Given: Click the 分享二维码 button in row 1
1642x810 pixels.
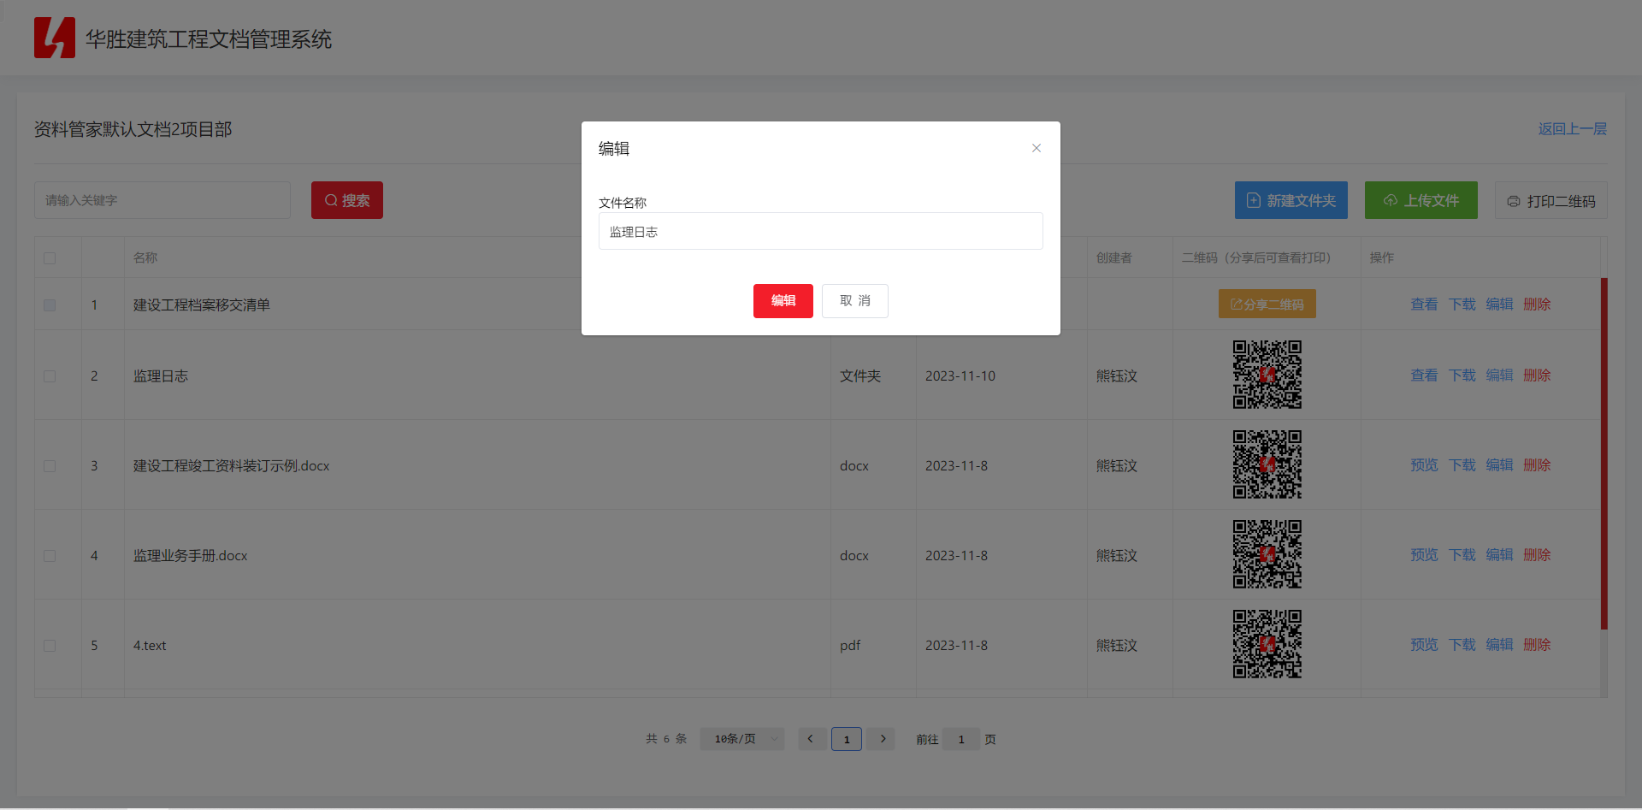Looking at the screenshot, I should 1267,304.
